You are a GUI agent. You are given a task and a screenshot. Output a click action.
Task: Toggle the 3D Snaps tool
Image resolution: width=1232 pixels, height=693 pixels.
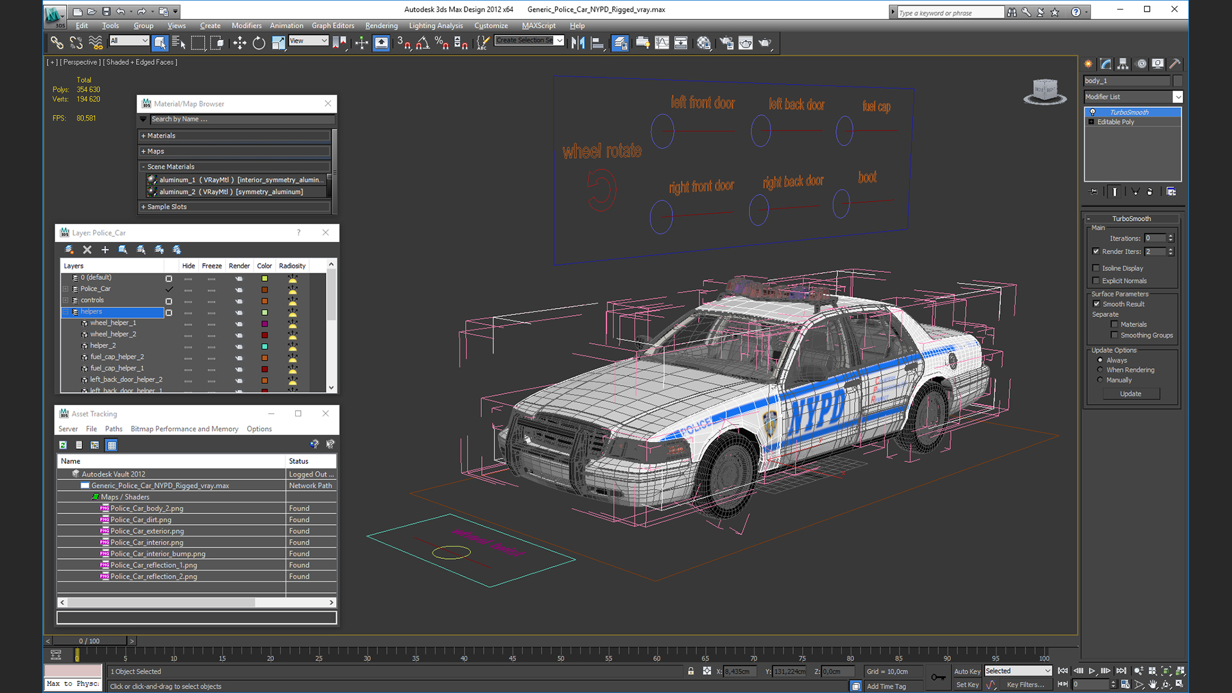point(404,43)
